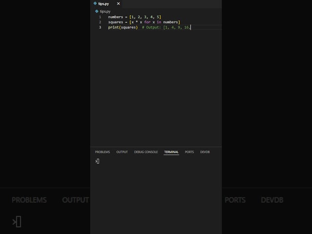
Task: Click tips.py in the breadcrumb path
Action: point(105,11)
